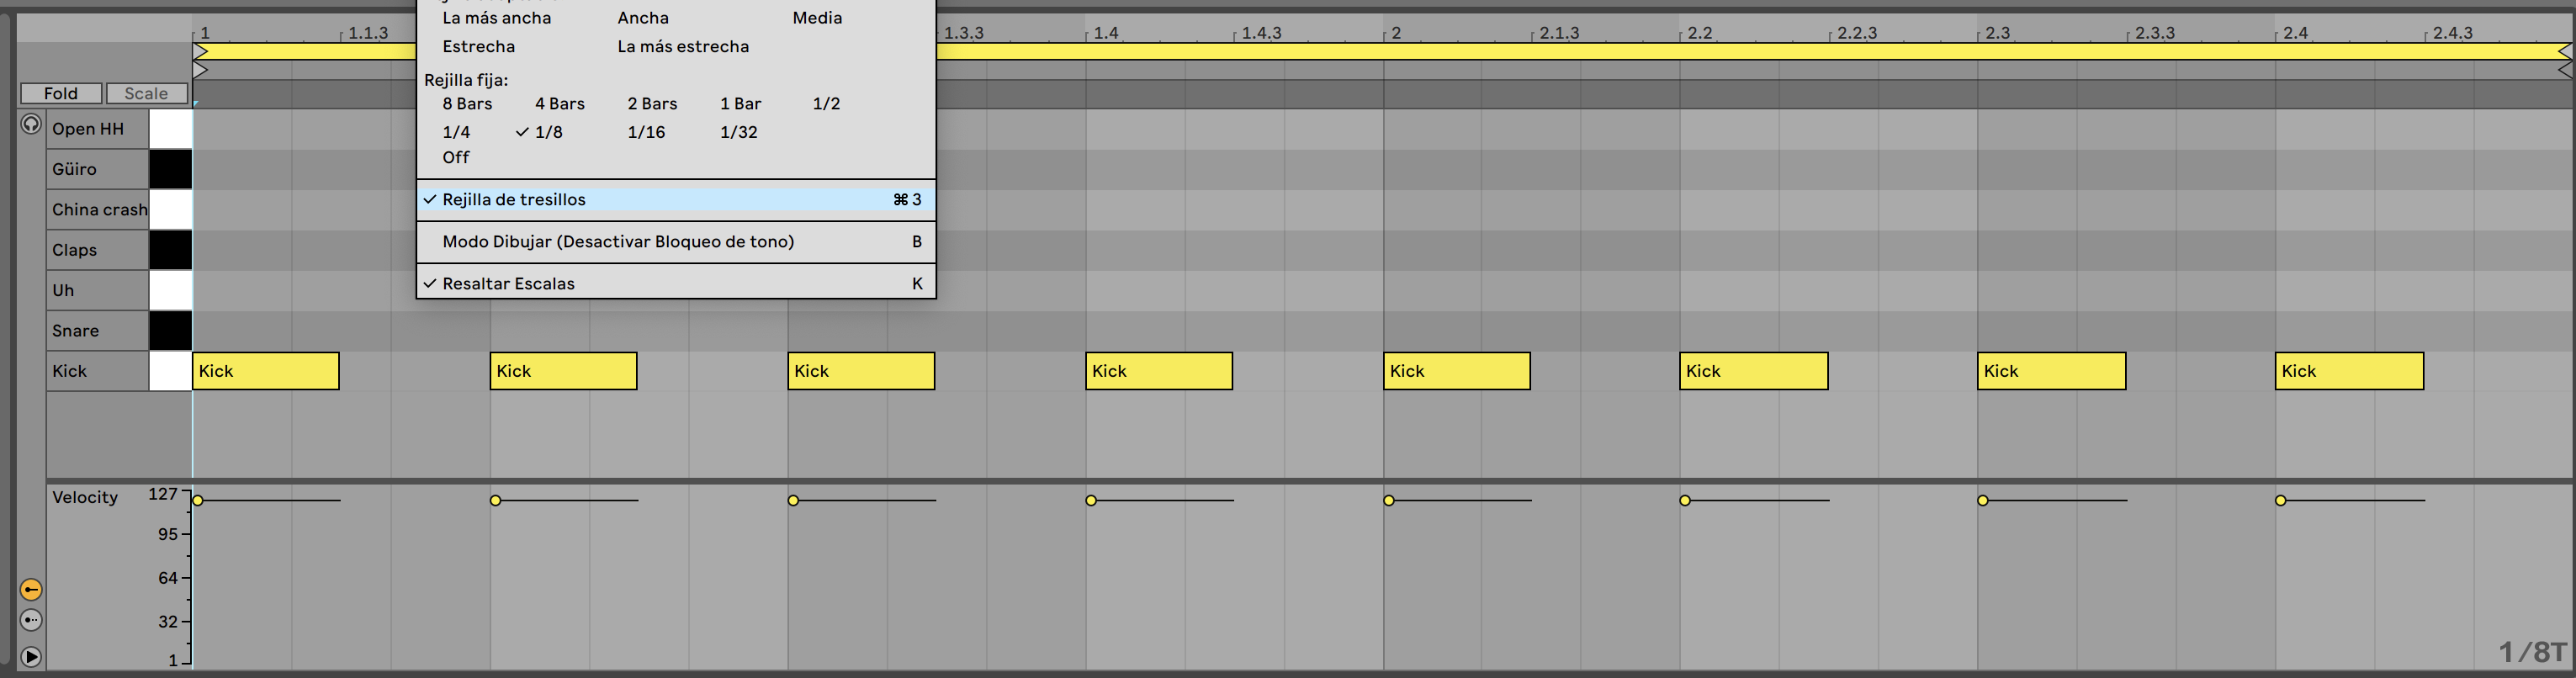Screen dimensions: 2576x678
Task: Click the round play triangle icon
Action: click(x=31, y=657)
